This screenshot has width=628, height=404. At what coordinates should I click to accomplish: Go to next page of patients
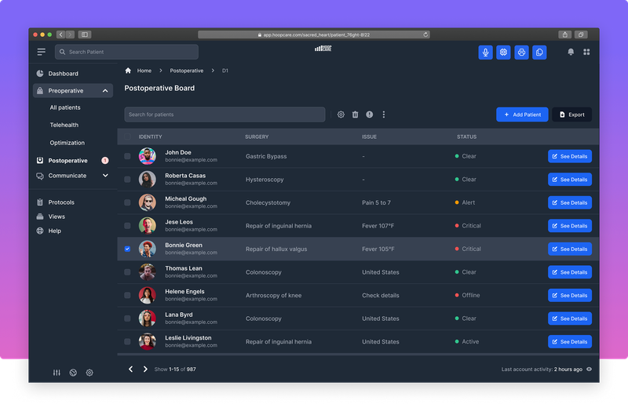pos(145,369)
